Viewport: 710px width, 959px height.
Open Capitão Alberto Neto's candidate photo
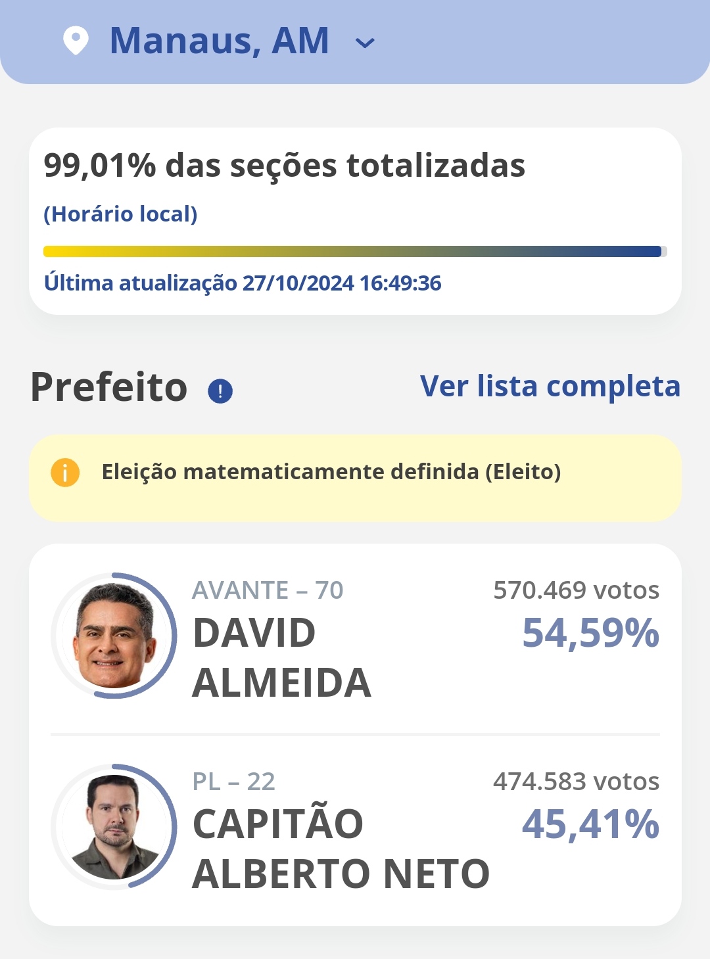(114, 826)
